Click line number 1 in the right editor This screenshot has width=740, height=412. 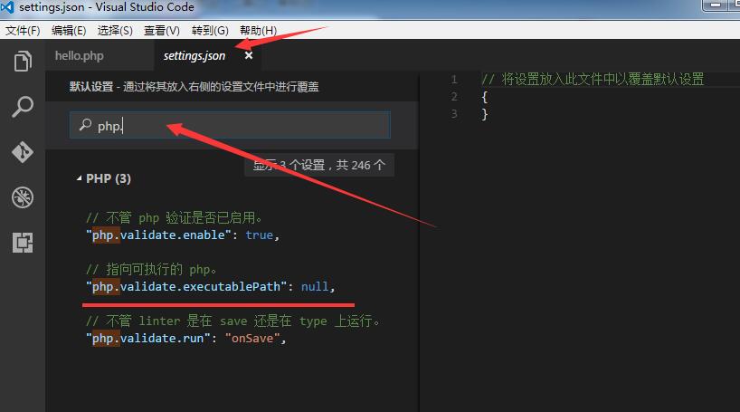click(454, 80)
